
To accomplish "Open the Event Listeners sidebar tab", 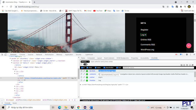I will click(109, 58).
